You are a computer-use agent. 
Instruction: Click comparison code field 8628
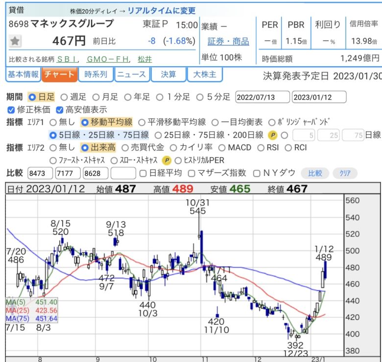[95, 173]
